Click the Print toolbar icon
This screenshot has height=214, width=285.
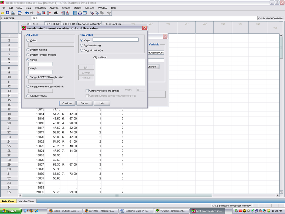[x=12, y=13]
